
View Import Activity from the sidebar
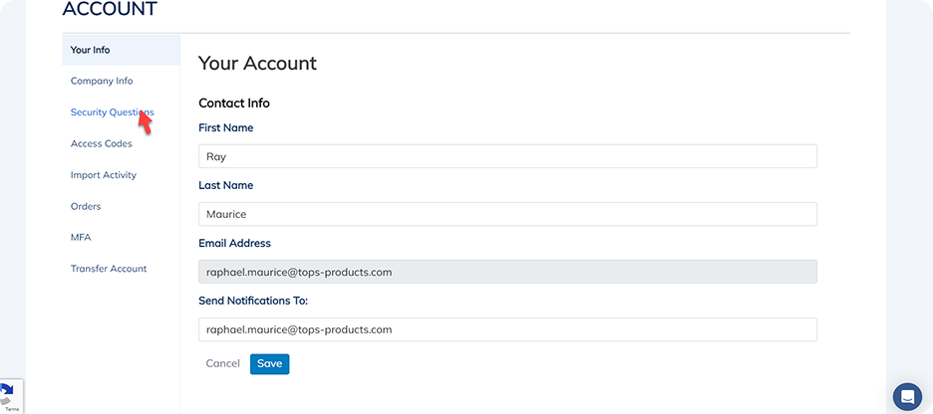pyautogui.click(x=104, y=175)
